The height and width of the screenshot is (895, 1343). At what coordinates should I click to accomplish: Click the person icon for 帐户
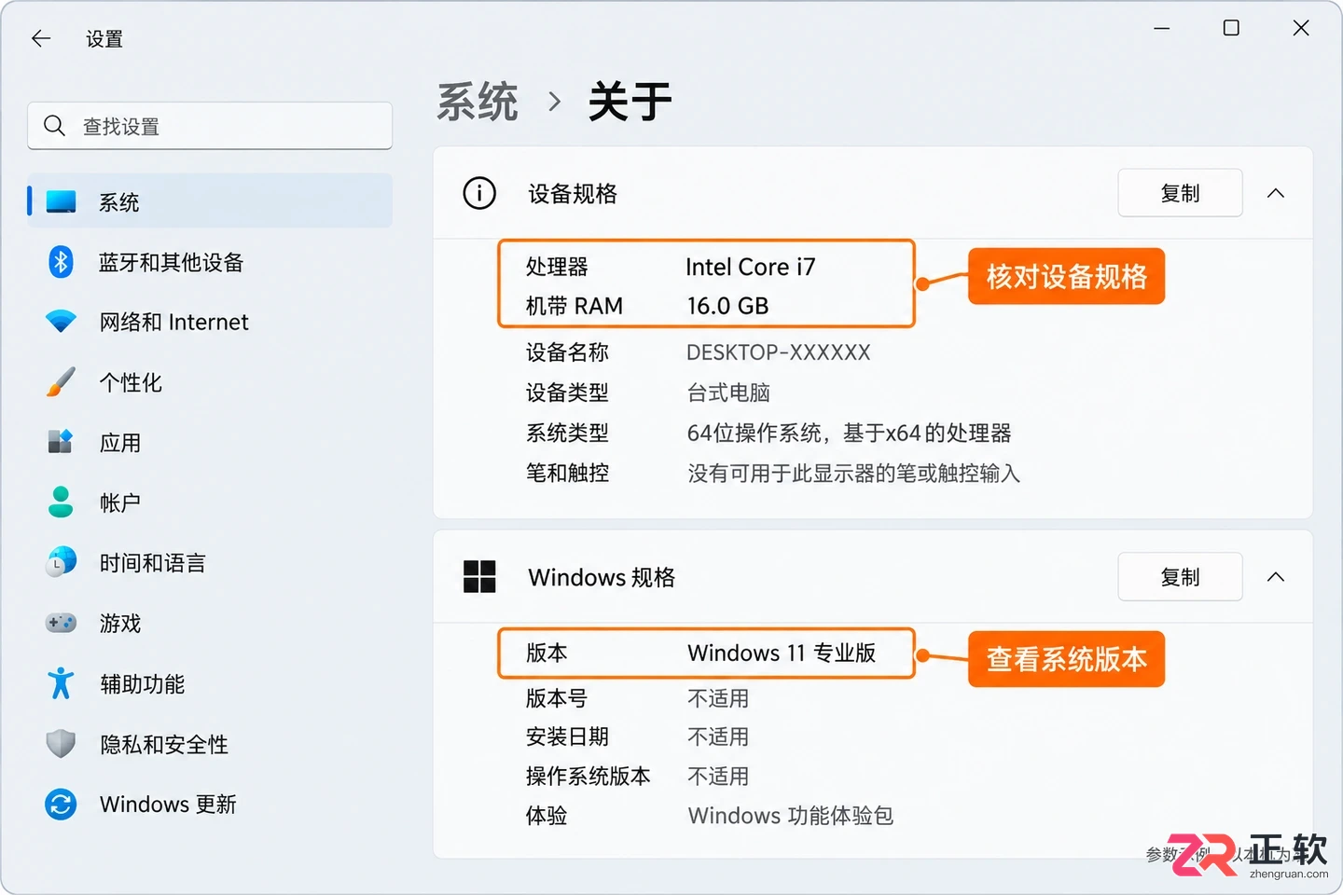(x=62, y=502)
